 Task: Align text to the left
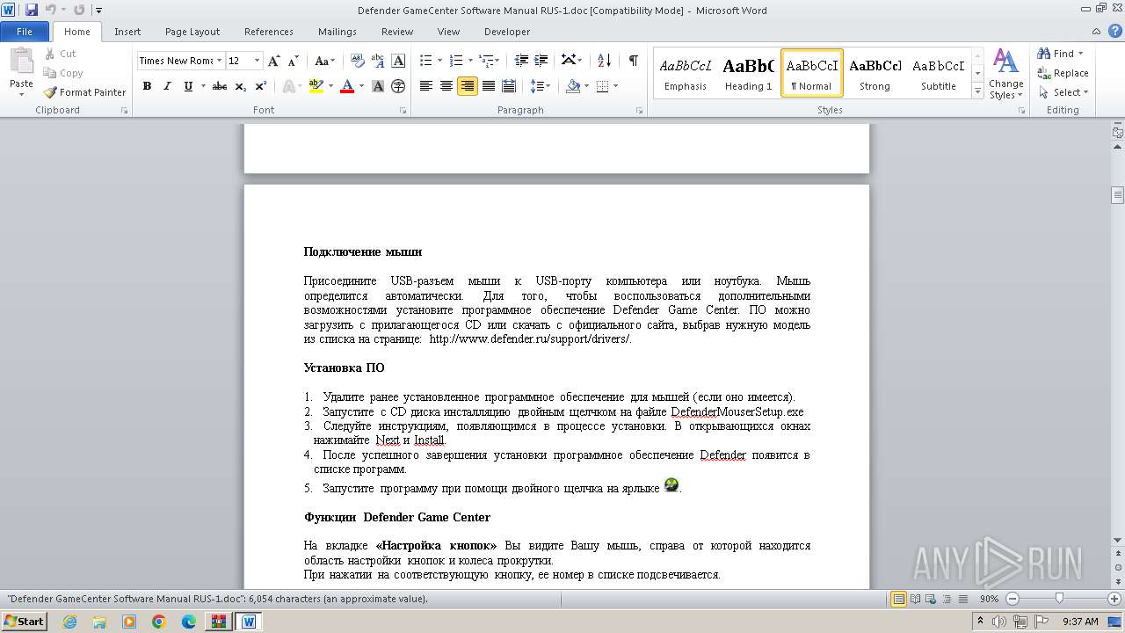[426, 86]
